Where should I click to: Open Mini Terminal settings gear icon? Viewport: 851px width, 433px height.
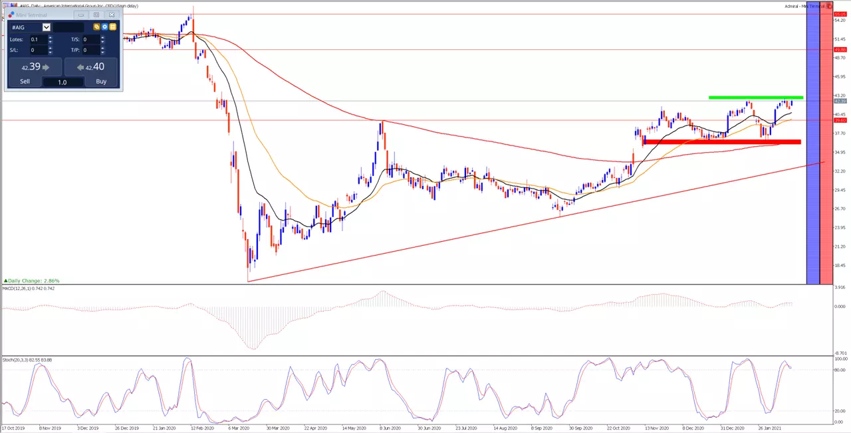[105, 27]
